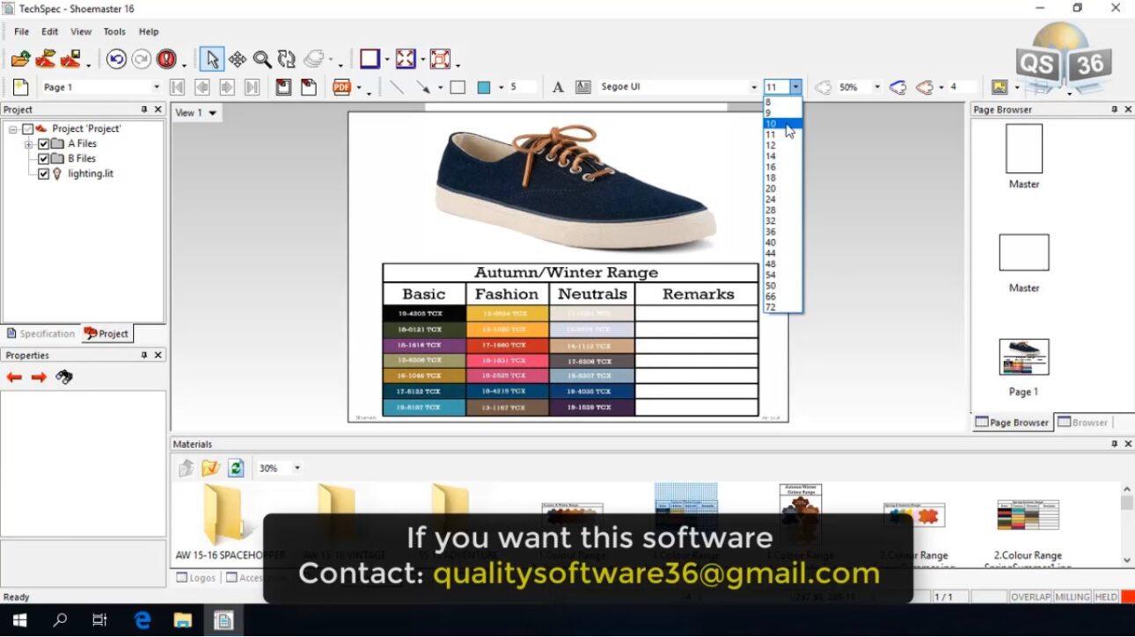1135x637 pixels.
Task: Toggle the lighting.lit checkbox
Action: point(43,173)
